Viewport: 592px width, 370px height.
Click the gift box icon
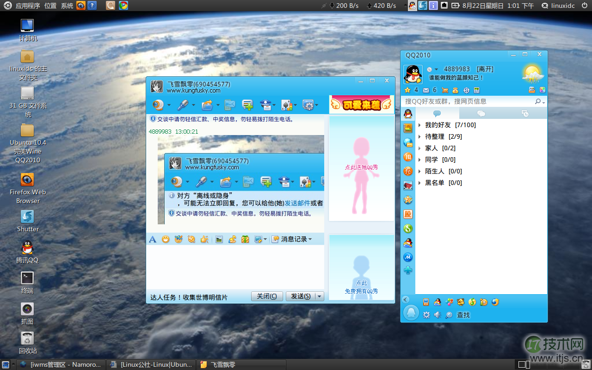(x=246, y=239)
